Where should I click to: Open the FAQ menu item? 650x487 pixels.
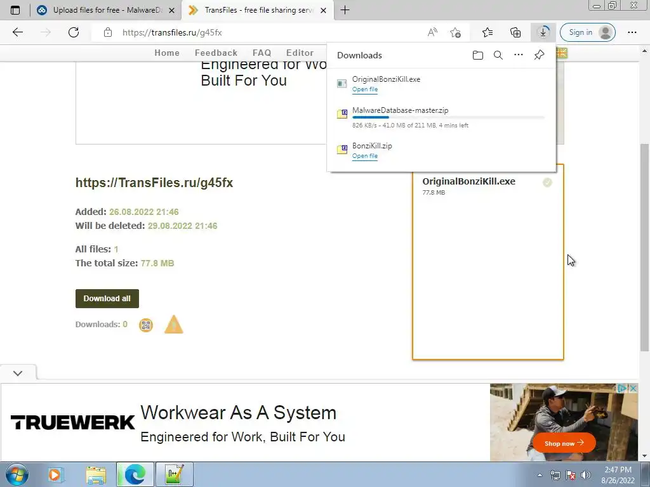pyautogui.click(x=262, y=53)
